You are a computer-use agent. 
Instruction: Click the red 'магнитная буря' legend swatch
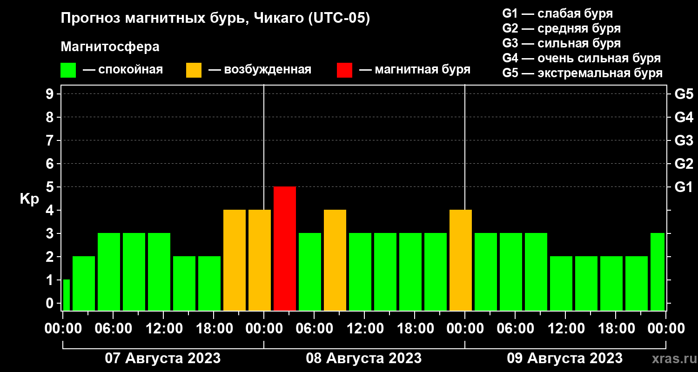coord(344,70)
